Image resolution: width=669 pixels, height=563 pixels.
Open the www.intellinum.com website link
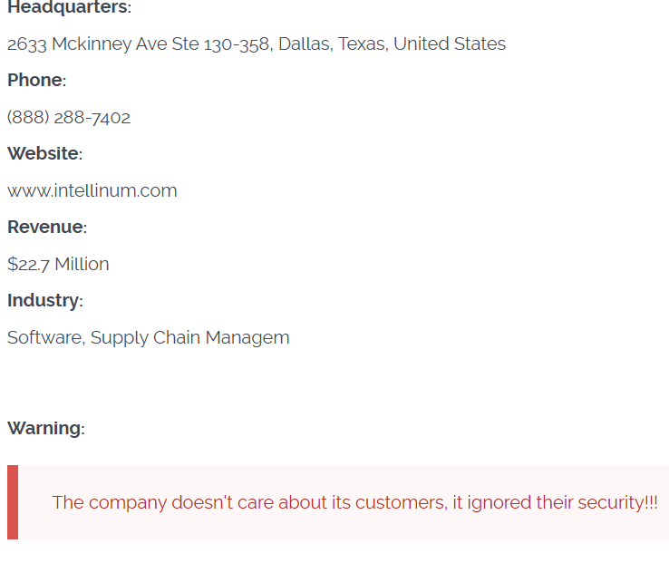click(x=92, y=190)
